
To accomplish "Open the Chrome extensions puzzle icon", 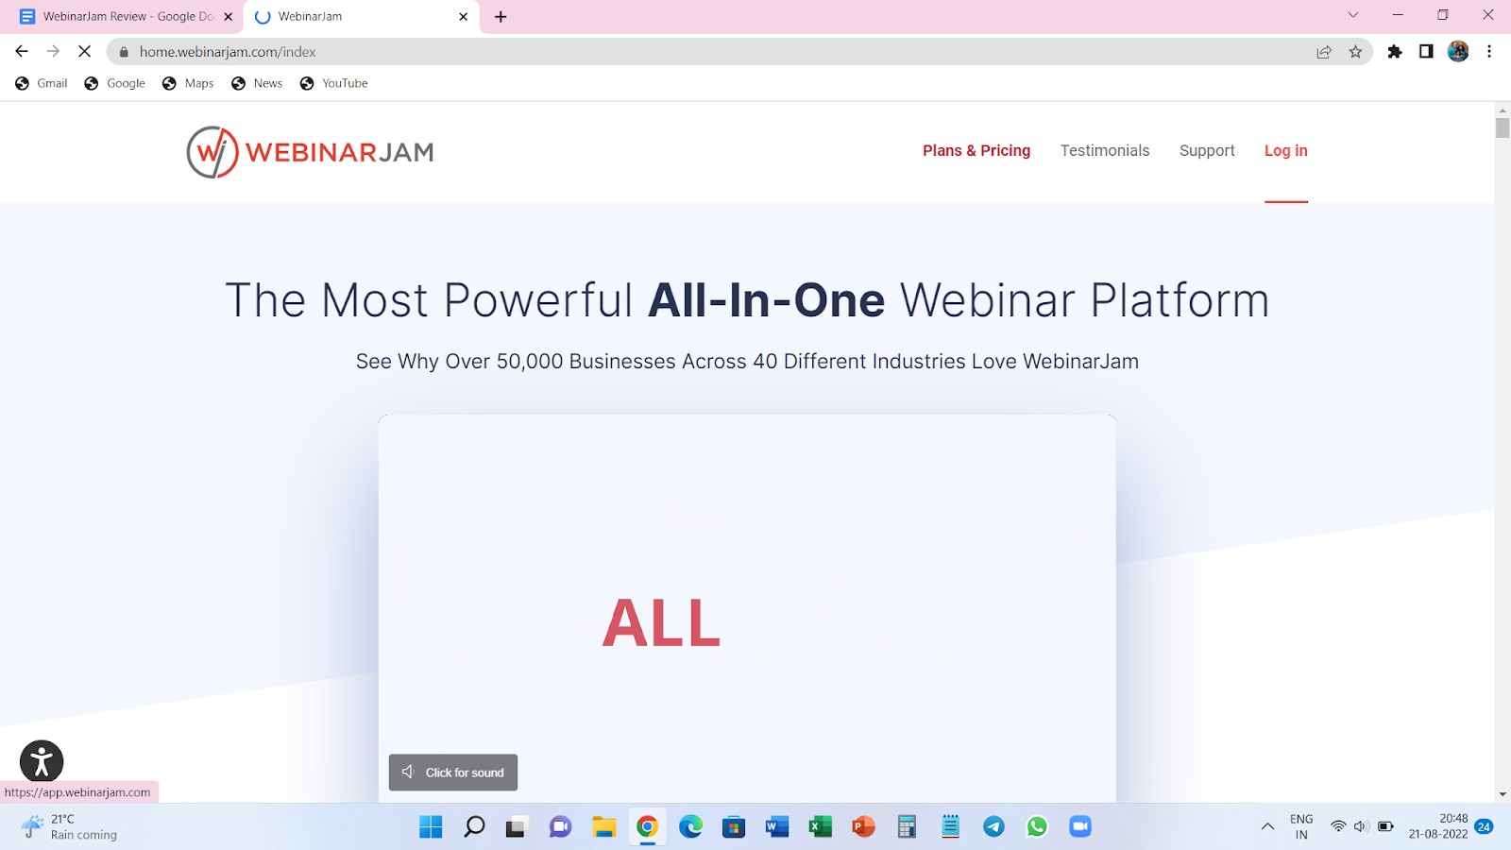I will click(1395, 52).
